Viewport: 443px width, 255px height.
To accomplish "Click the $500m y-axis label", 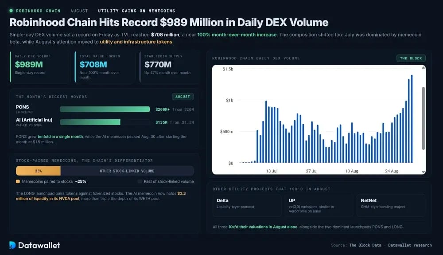I will [226, 131].
